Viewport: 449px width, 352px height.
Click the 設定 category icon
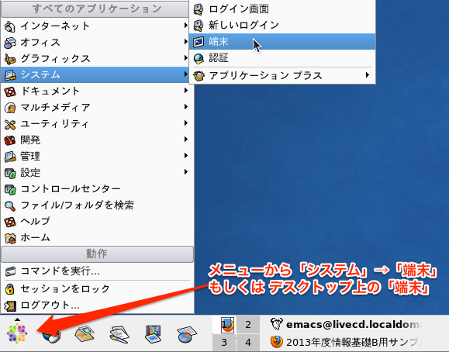coord(10,173)
